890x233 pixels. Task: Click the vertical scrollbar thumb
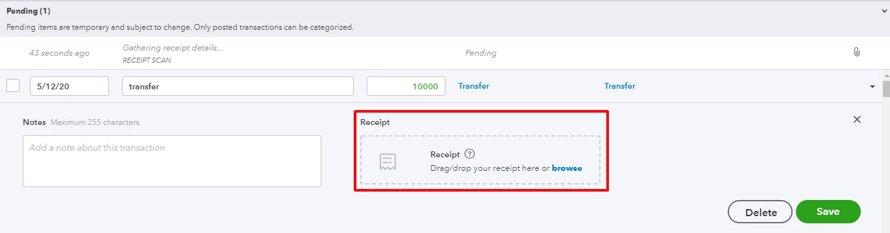(x=886, y=89)
